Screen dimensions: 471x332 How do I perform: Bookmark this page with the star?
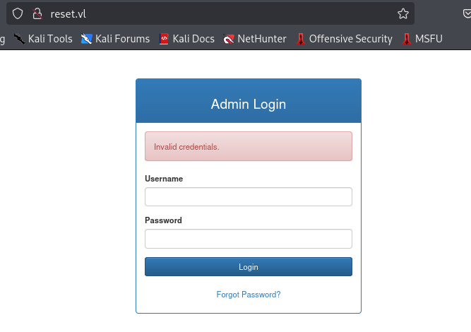coord(403,13)
